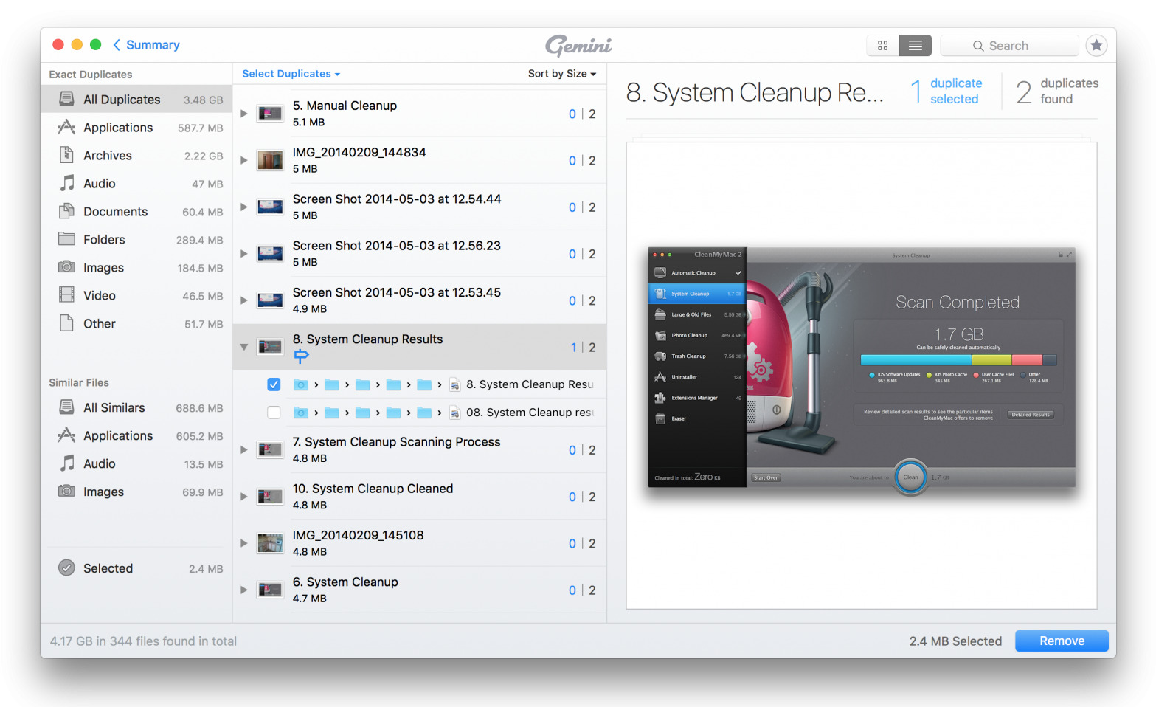Click the Archives zip icon

tap(66, 155)
